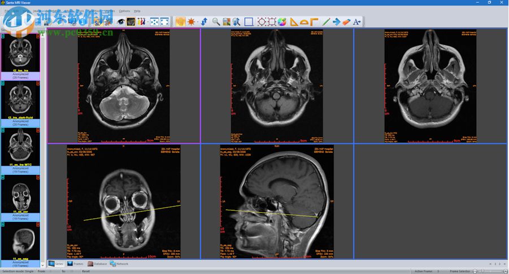
Task: Select the text annotation A tool
Action: click(x=357, y=21)
